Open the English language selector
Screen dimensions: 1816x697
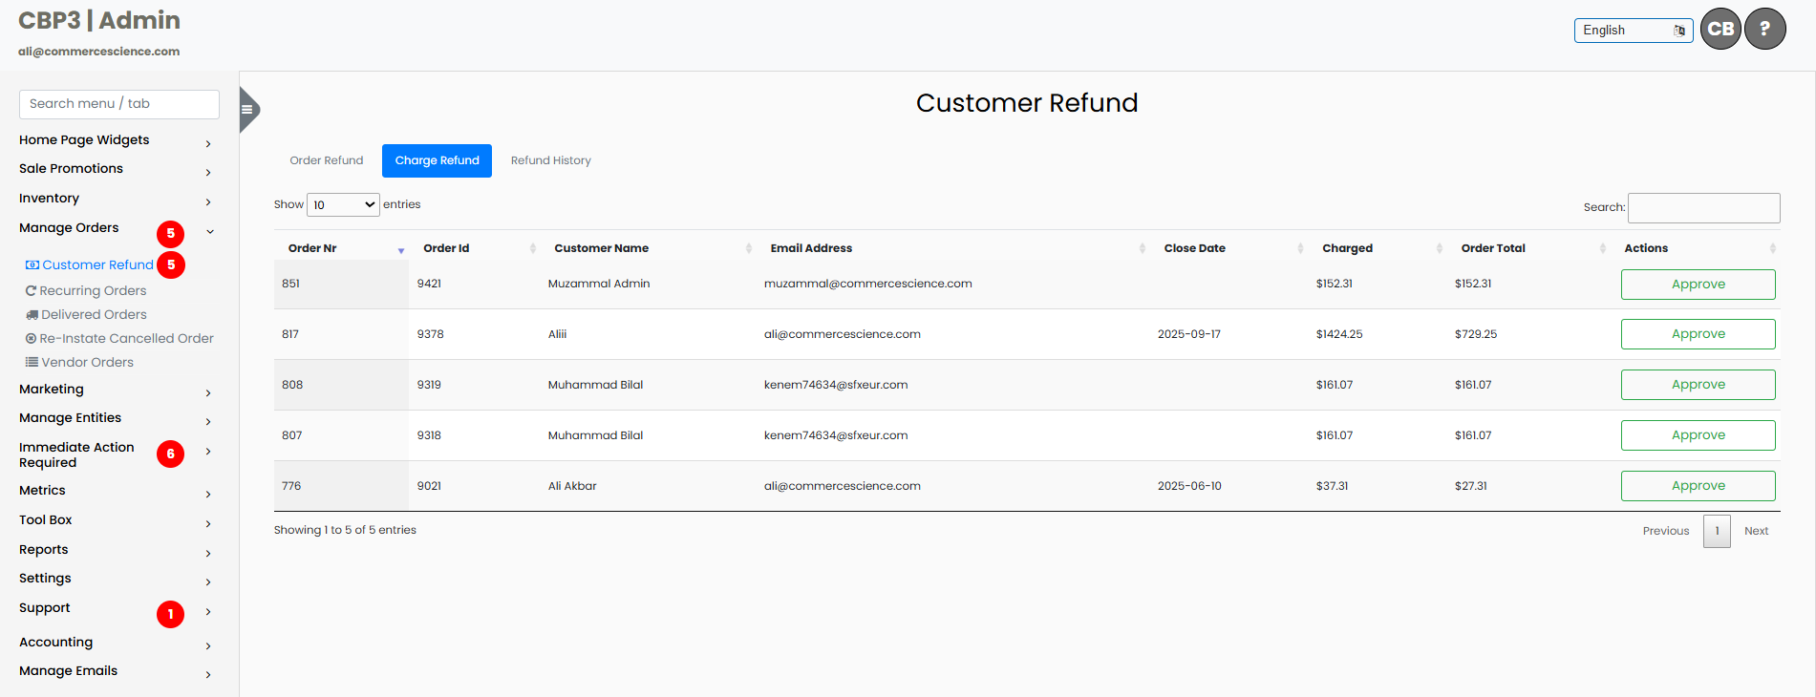[1633, 31]
